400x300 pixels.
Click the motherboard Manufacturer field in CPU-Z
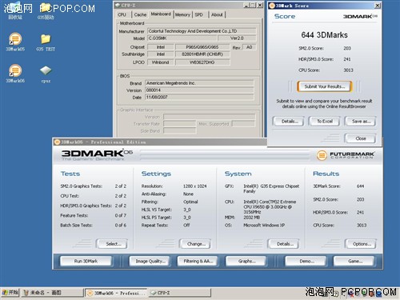[202, 31]
